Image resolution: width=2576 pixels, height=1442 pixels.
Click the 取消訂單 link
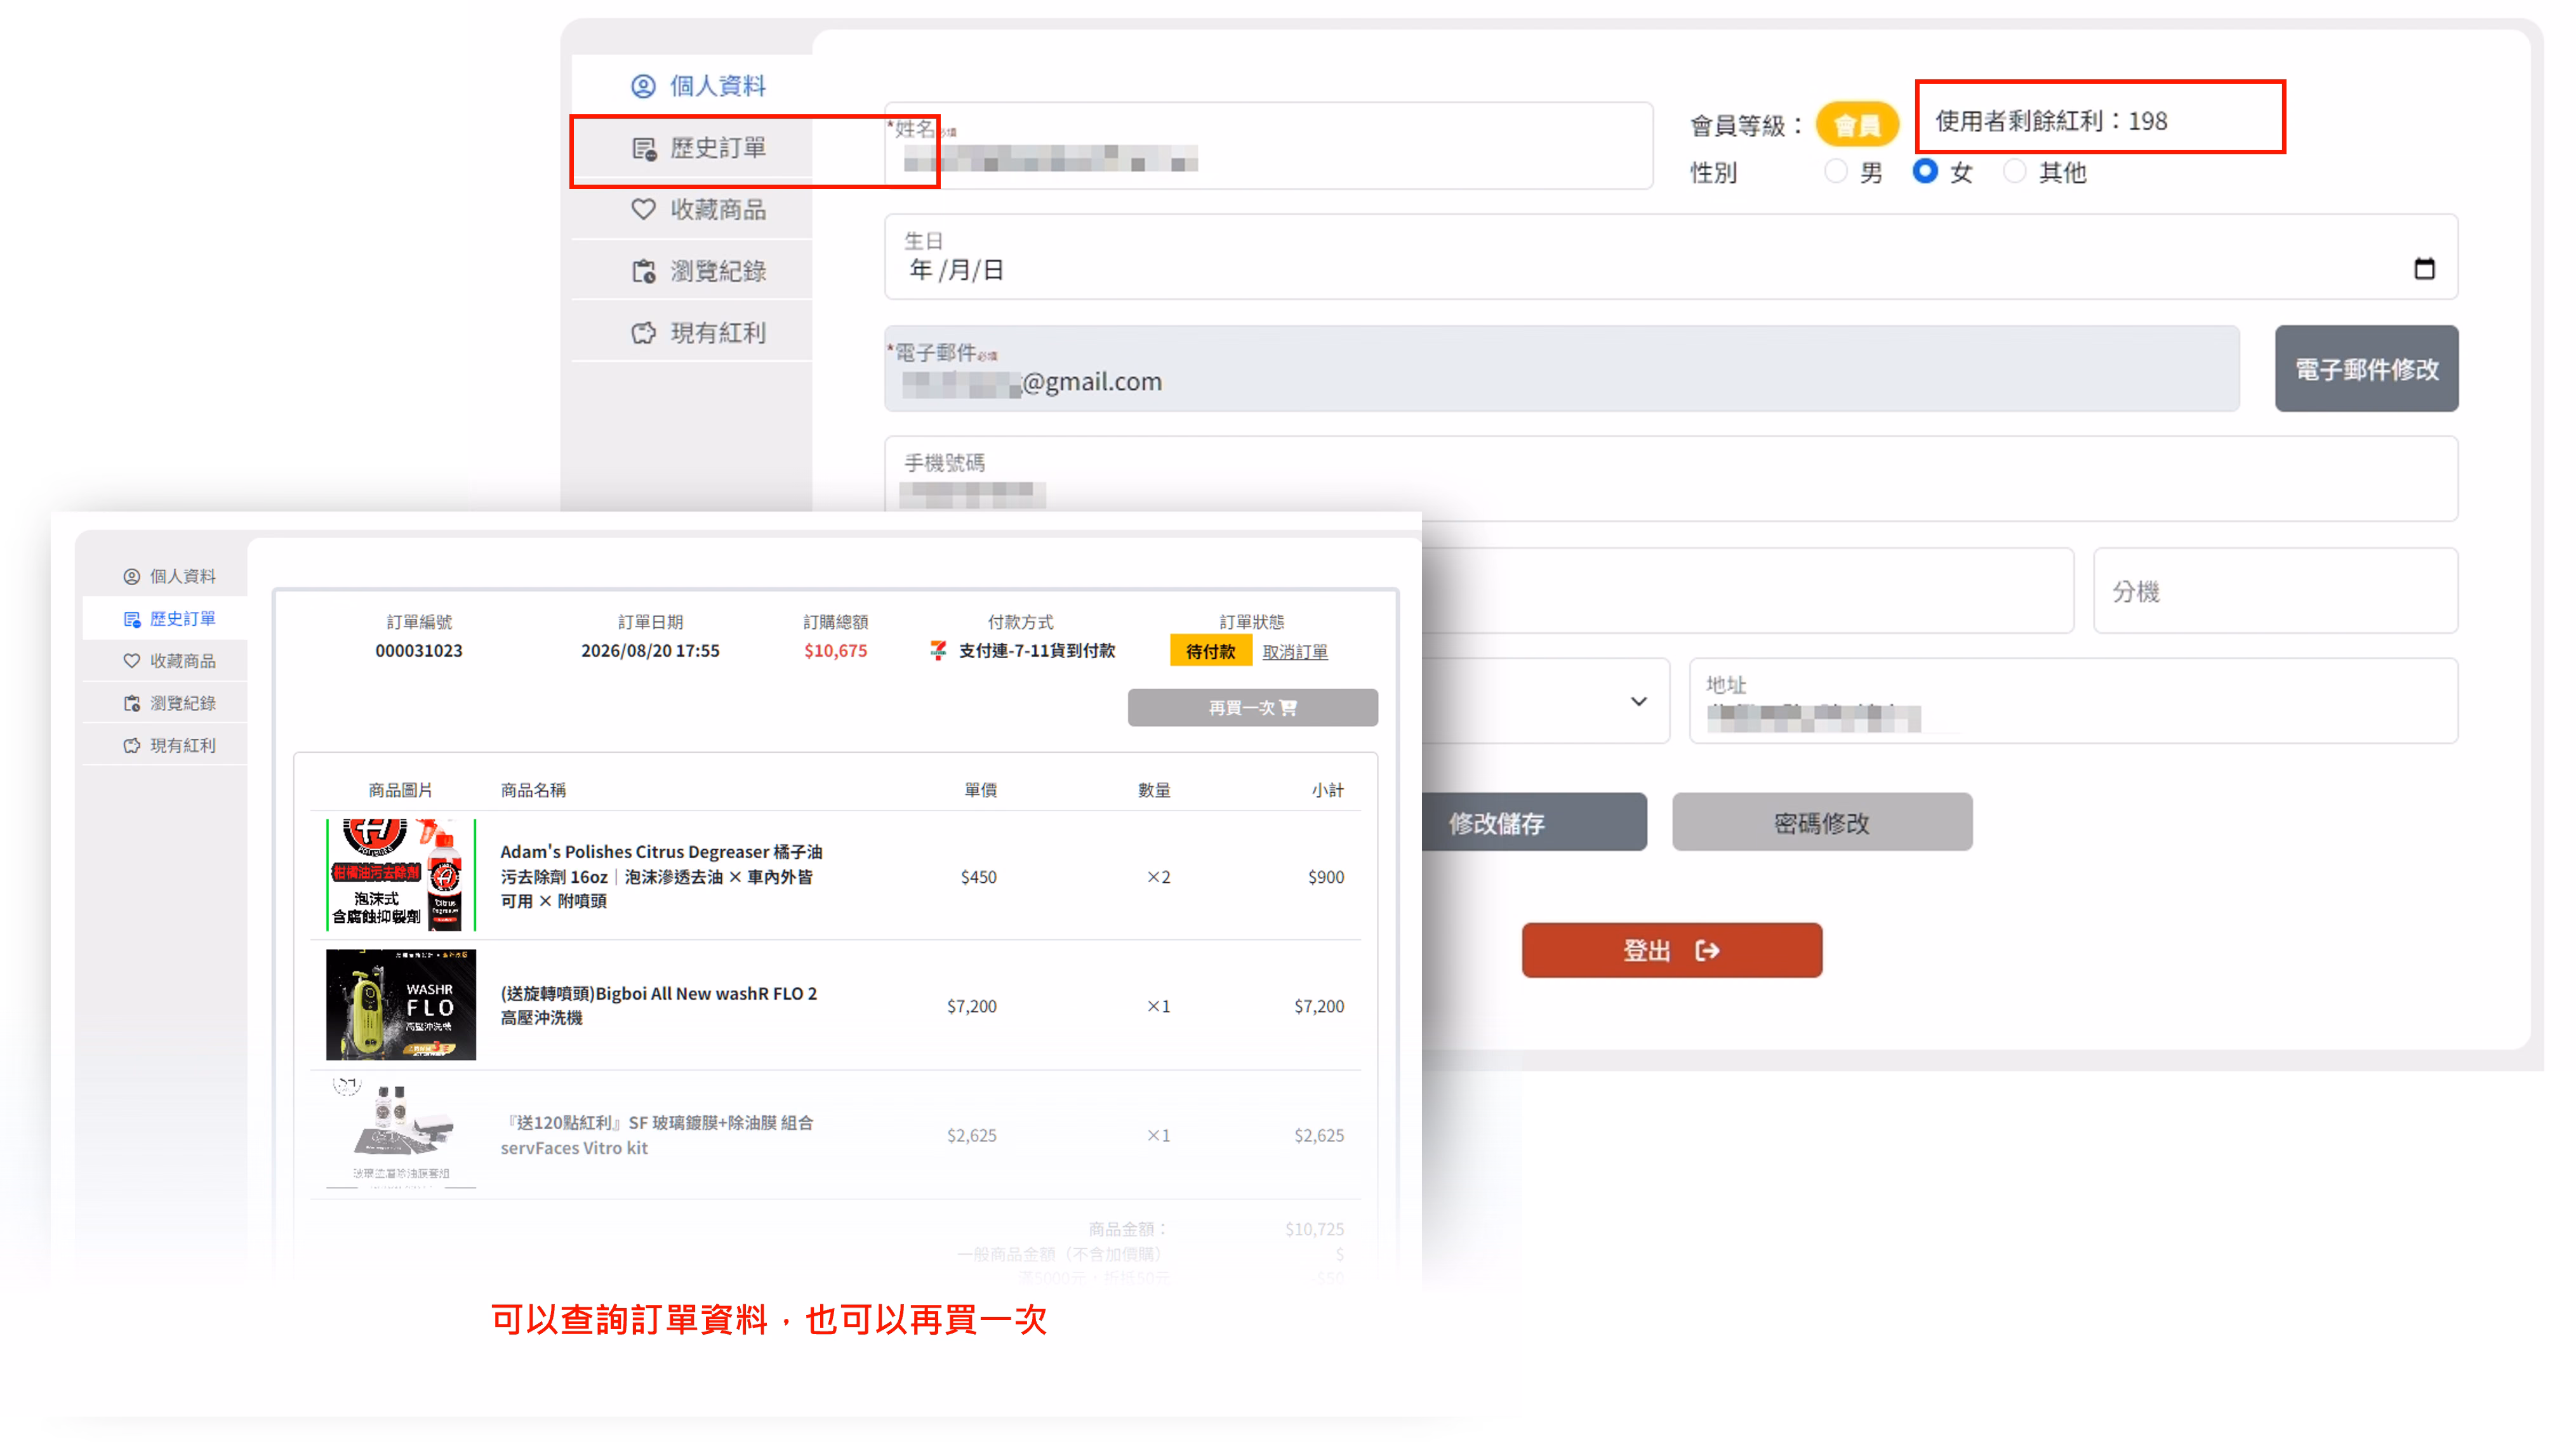[1295, 652]
